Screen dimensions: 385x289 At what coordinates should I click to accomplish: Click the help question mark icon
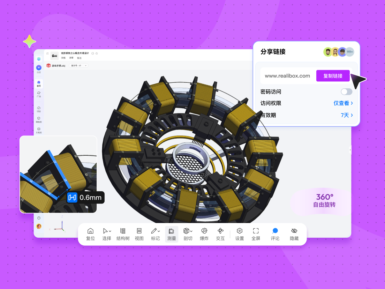tap(39, 218)
